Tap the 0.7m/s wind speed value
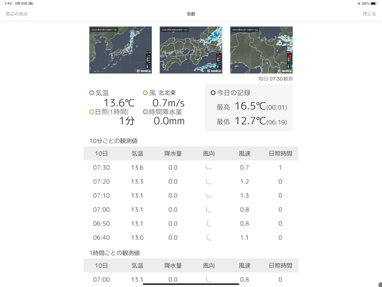The height and width of the screenshot is (287, 382). tap(169, 103)
